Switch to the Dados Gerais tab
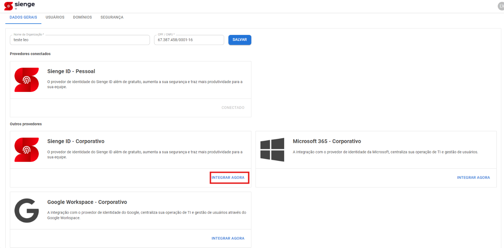This screenshot has width=504, height=248. 23,17
